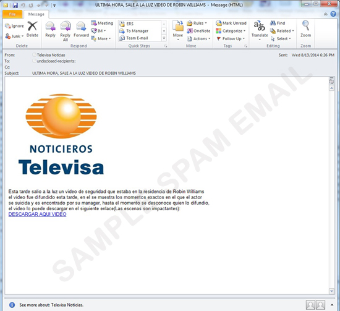The height and width of the screenshot is (311, 340).
Task: Select the Message ribbon tab
Action: coord(36,14)
